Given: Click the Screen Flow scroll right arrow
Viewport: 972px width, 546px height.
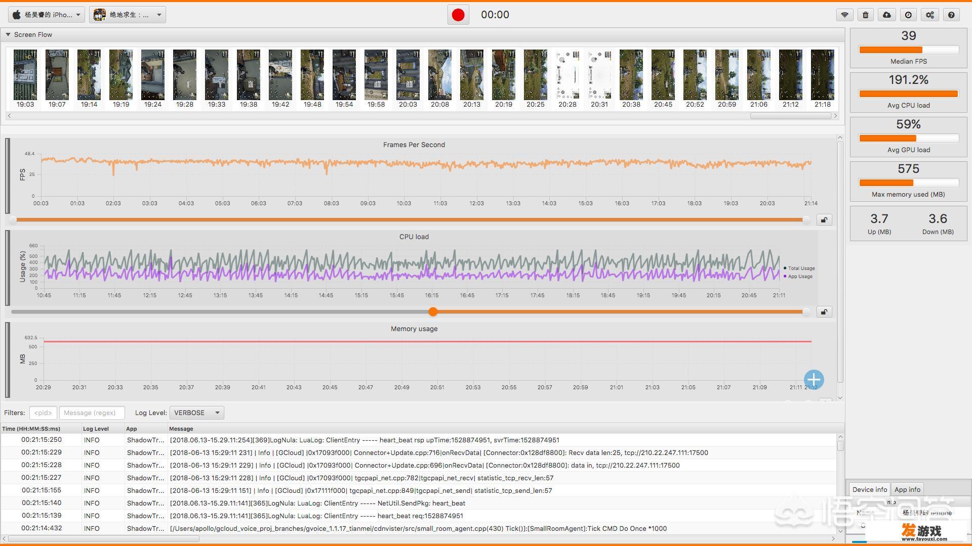Looking at the screenshot, I should (835, 116).
